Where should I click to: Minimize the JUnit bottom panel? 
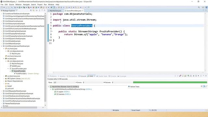[x=203, y=76]
